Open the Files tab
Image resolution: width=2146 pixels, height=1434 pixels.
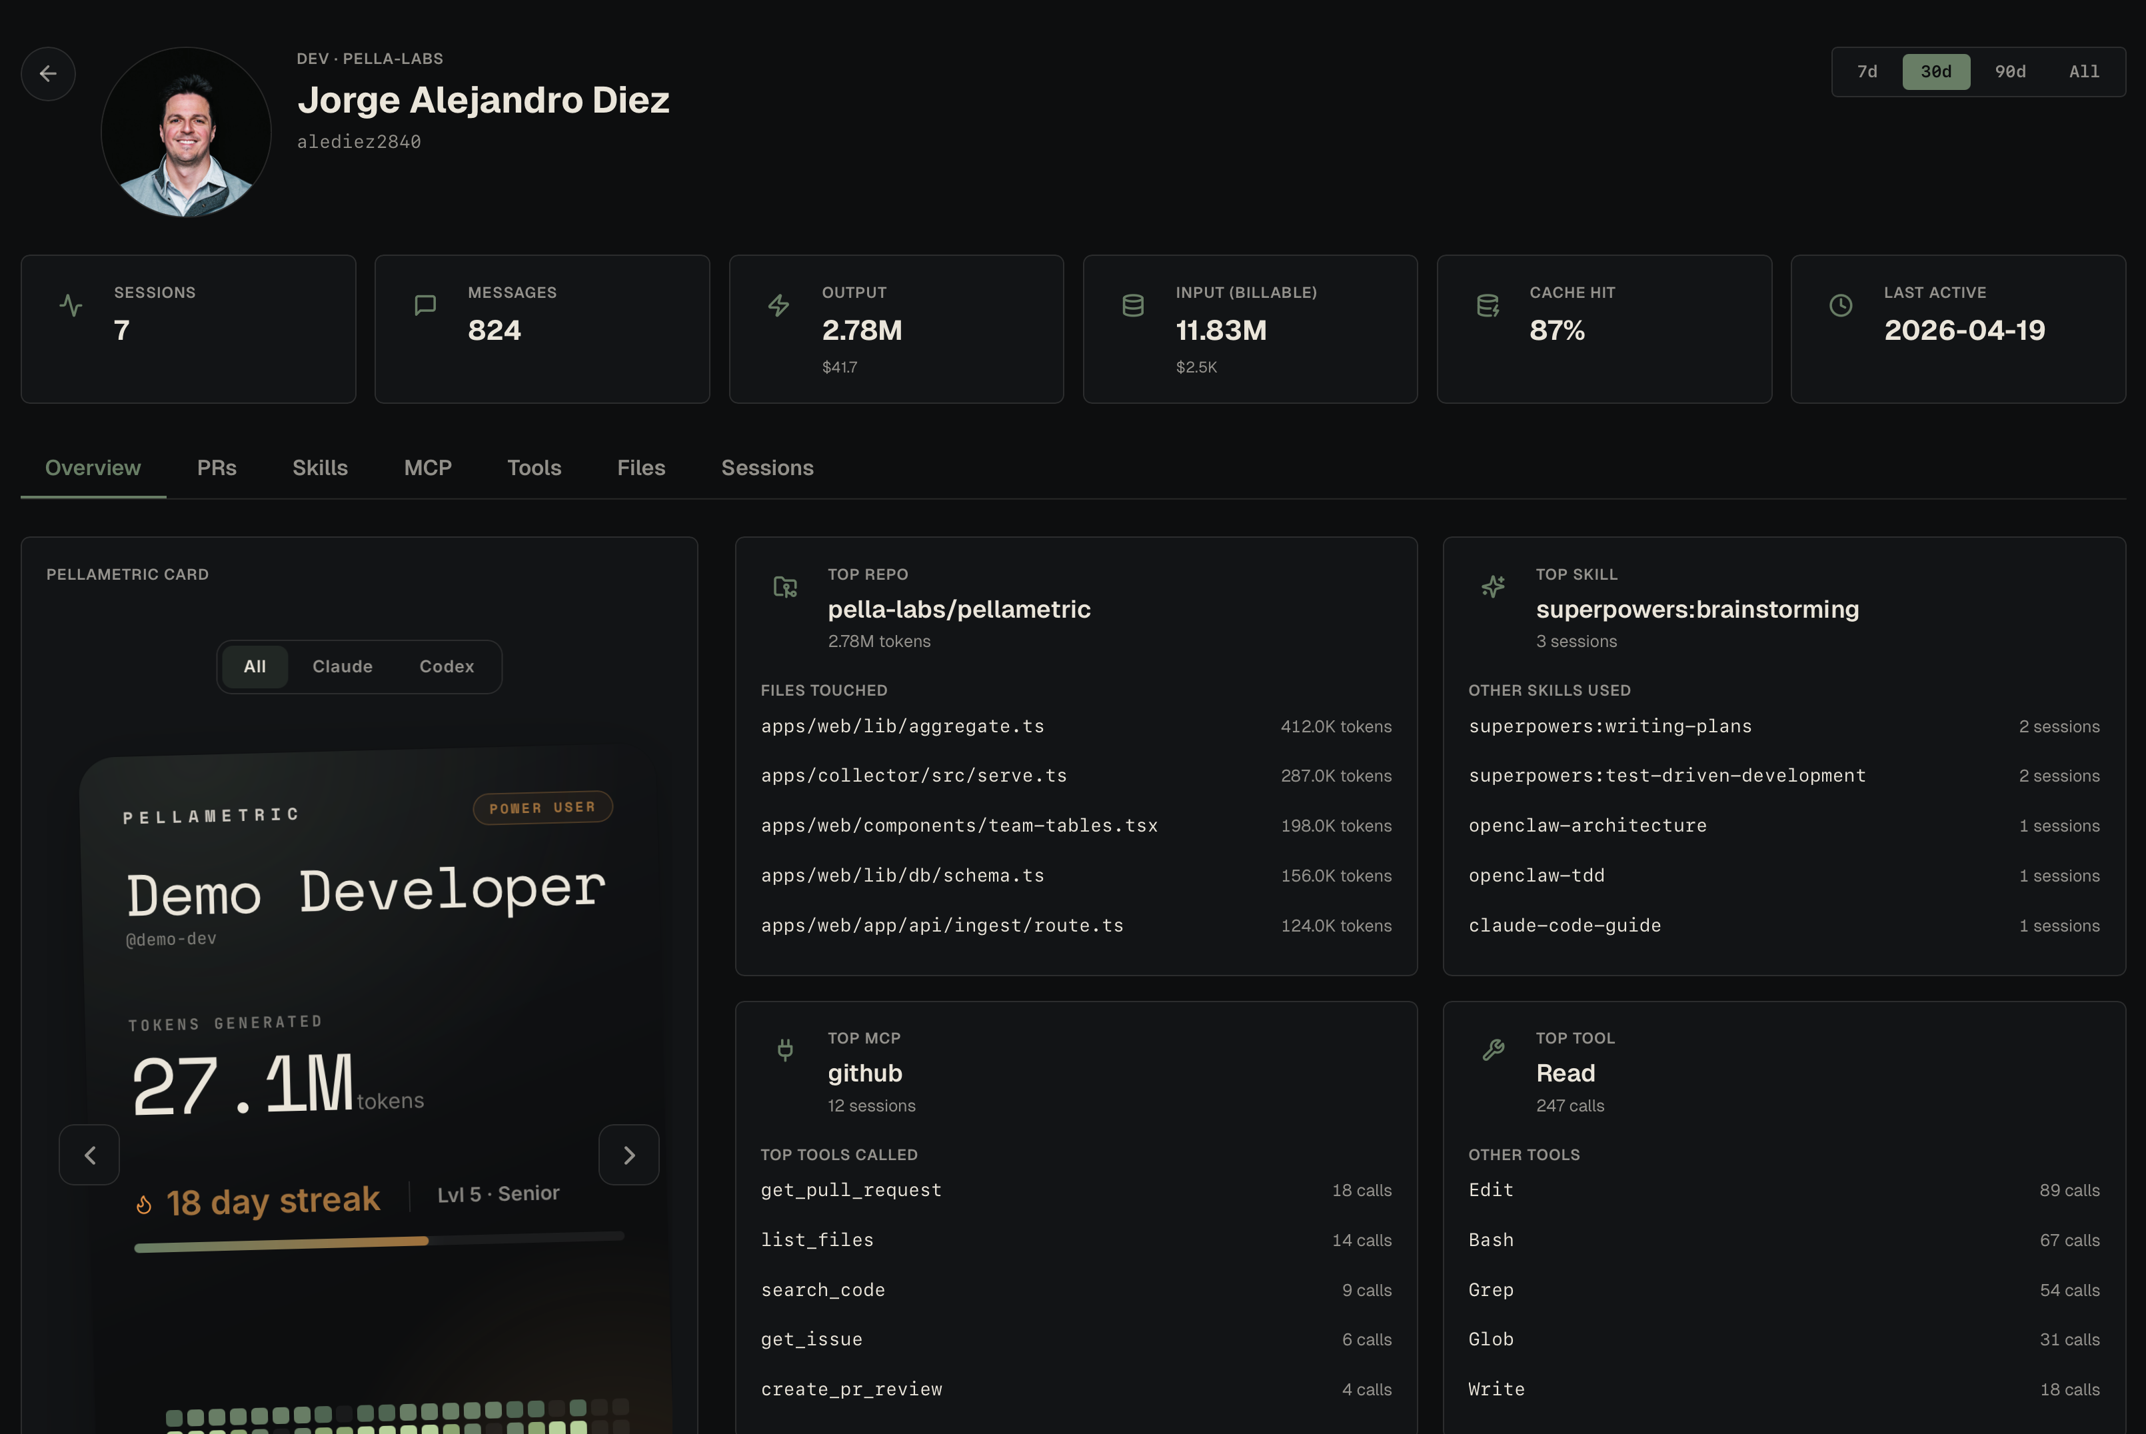click(641, 467)
